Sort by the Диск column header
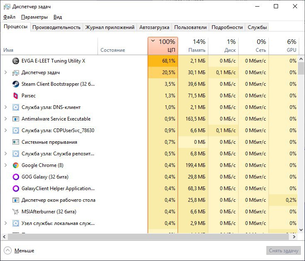Screen dimensions: 305x261 (223, 46)
